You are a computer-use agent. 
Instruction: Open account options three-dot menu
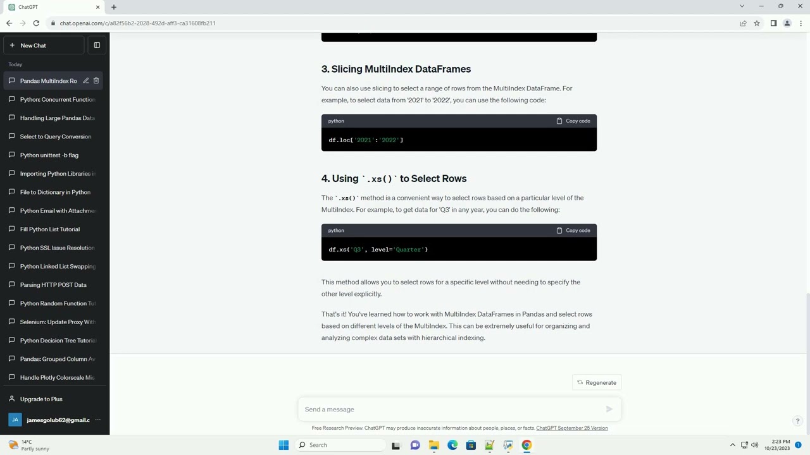tap(97, 420)
